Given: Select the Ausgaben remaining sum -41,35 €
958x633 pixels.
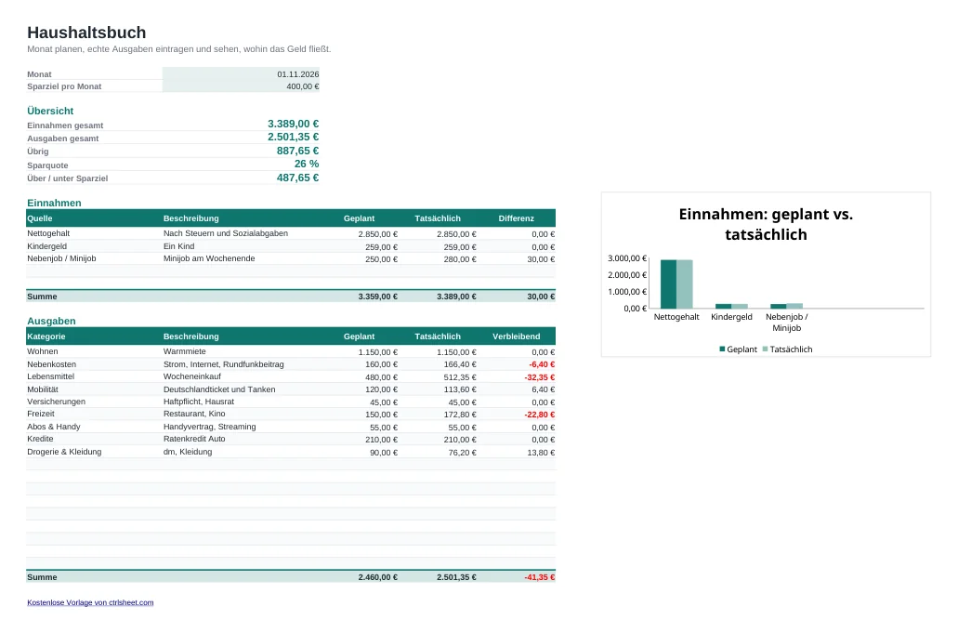Looking at the screenshot, I should 517,577.
